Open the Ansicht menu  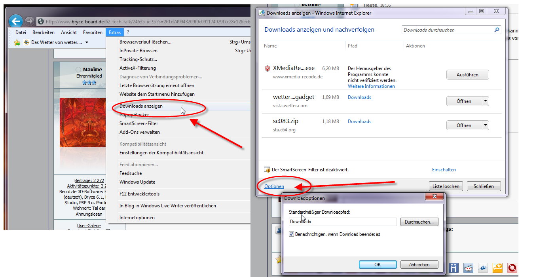(69, 32)
